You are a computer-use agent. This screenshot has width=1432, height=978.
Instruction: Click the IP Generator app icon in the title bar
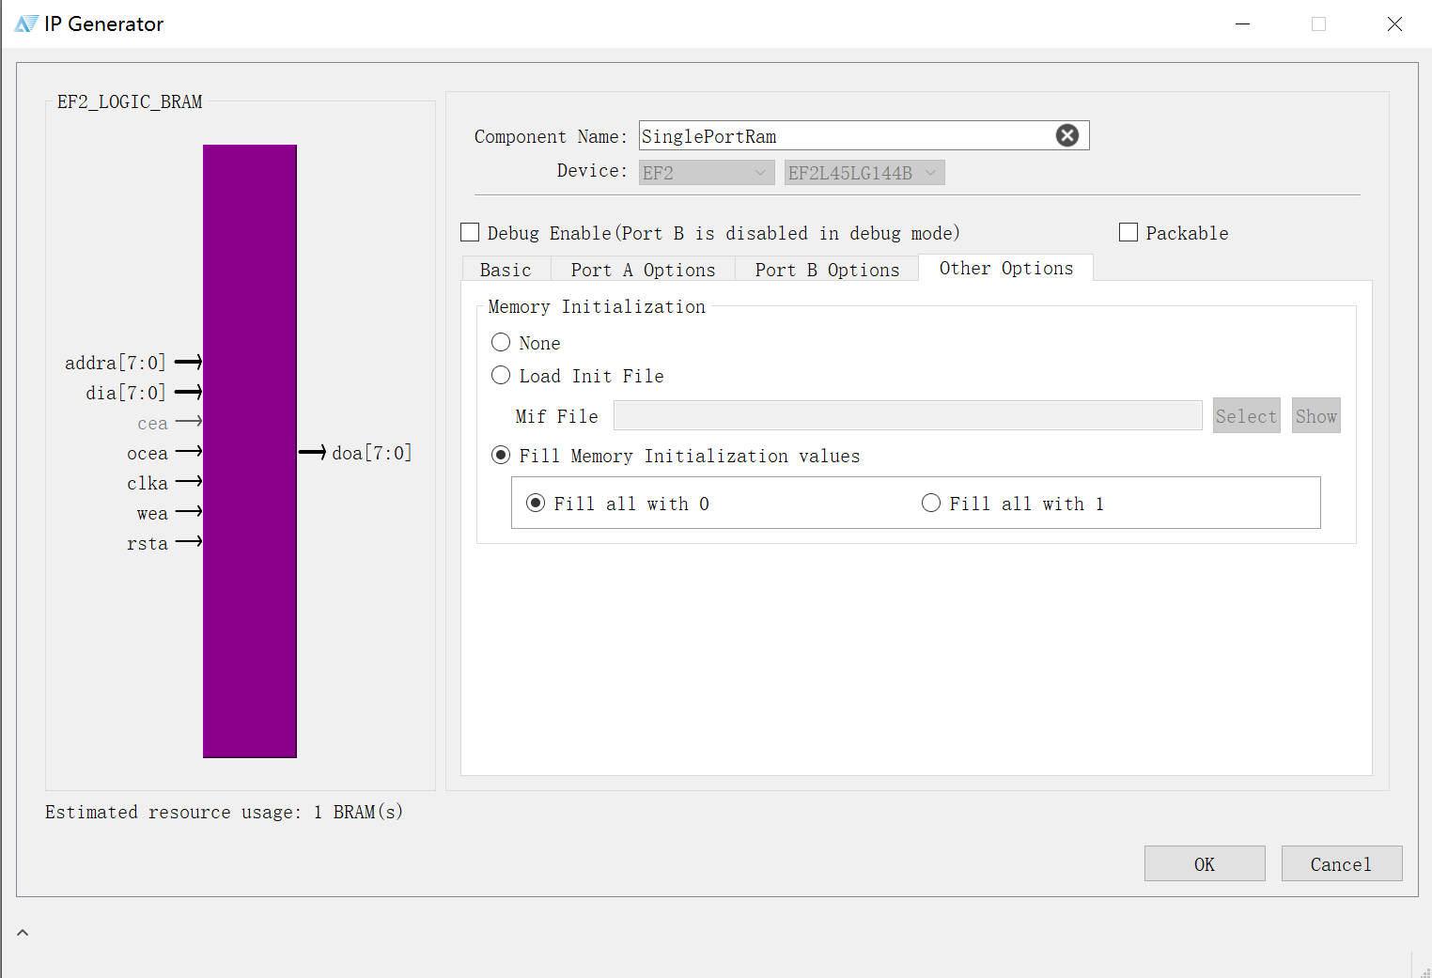click(26, 23)
